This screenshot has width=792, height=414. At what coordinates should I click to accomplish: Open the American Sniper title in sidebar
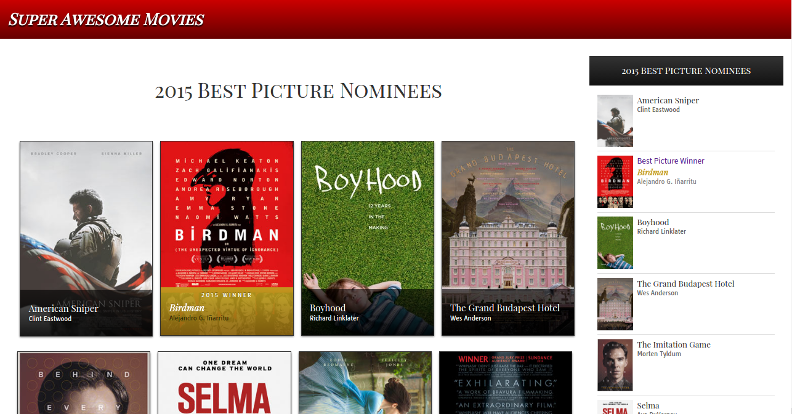click(668, 100)
